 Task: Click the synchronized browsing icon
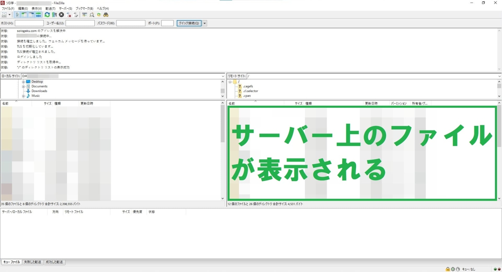[99, 15]
